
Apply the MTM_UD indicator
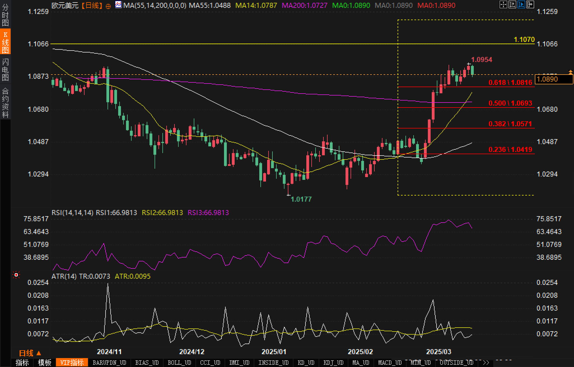[421, 363]
